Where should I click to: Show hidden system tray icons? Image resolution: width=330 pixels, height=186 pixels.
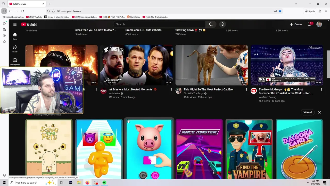point(308,183)
